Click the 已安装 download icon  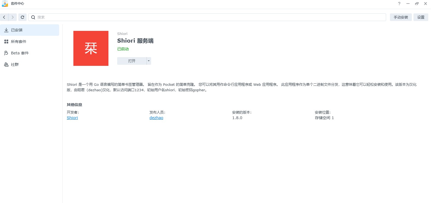6,30
